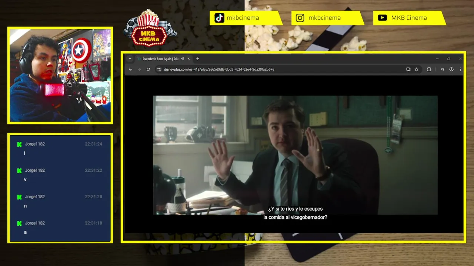Click the Kick icon beside the 22:31:18 message
Viewport: 474px width, 266px height.
click(19, 223)
